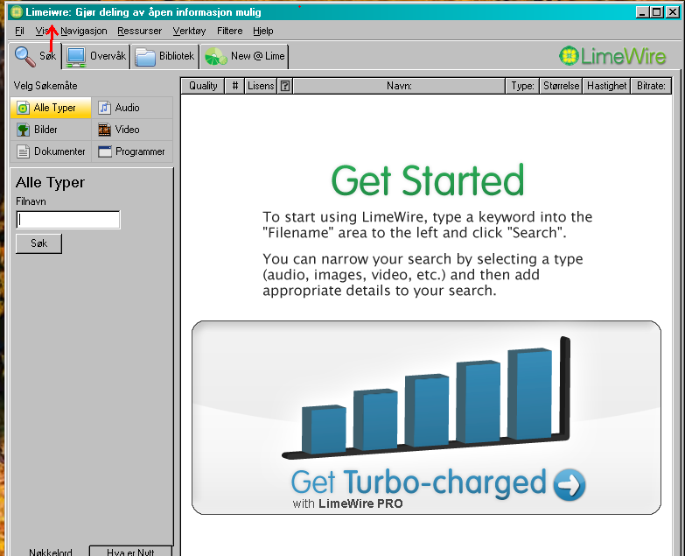
Task: Switch to the Overvåk tab
Action: [x=95, y=56]
